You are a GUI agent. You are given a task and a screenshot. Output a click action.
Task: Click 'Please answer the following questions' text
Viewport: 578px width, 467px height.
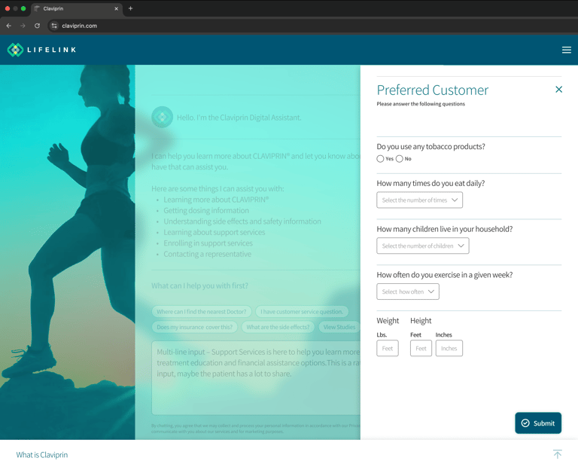(x=421, y=104)
